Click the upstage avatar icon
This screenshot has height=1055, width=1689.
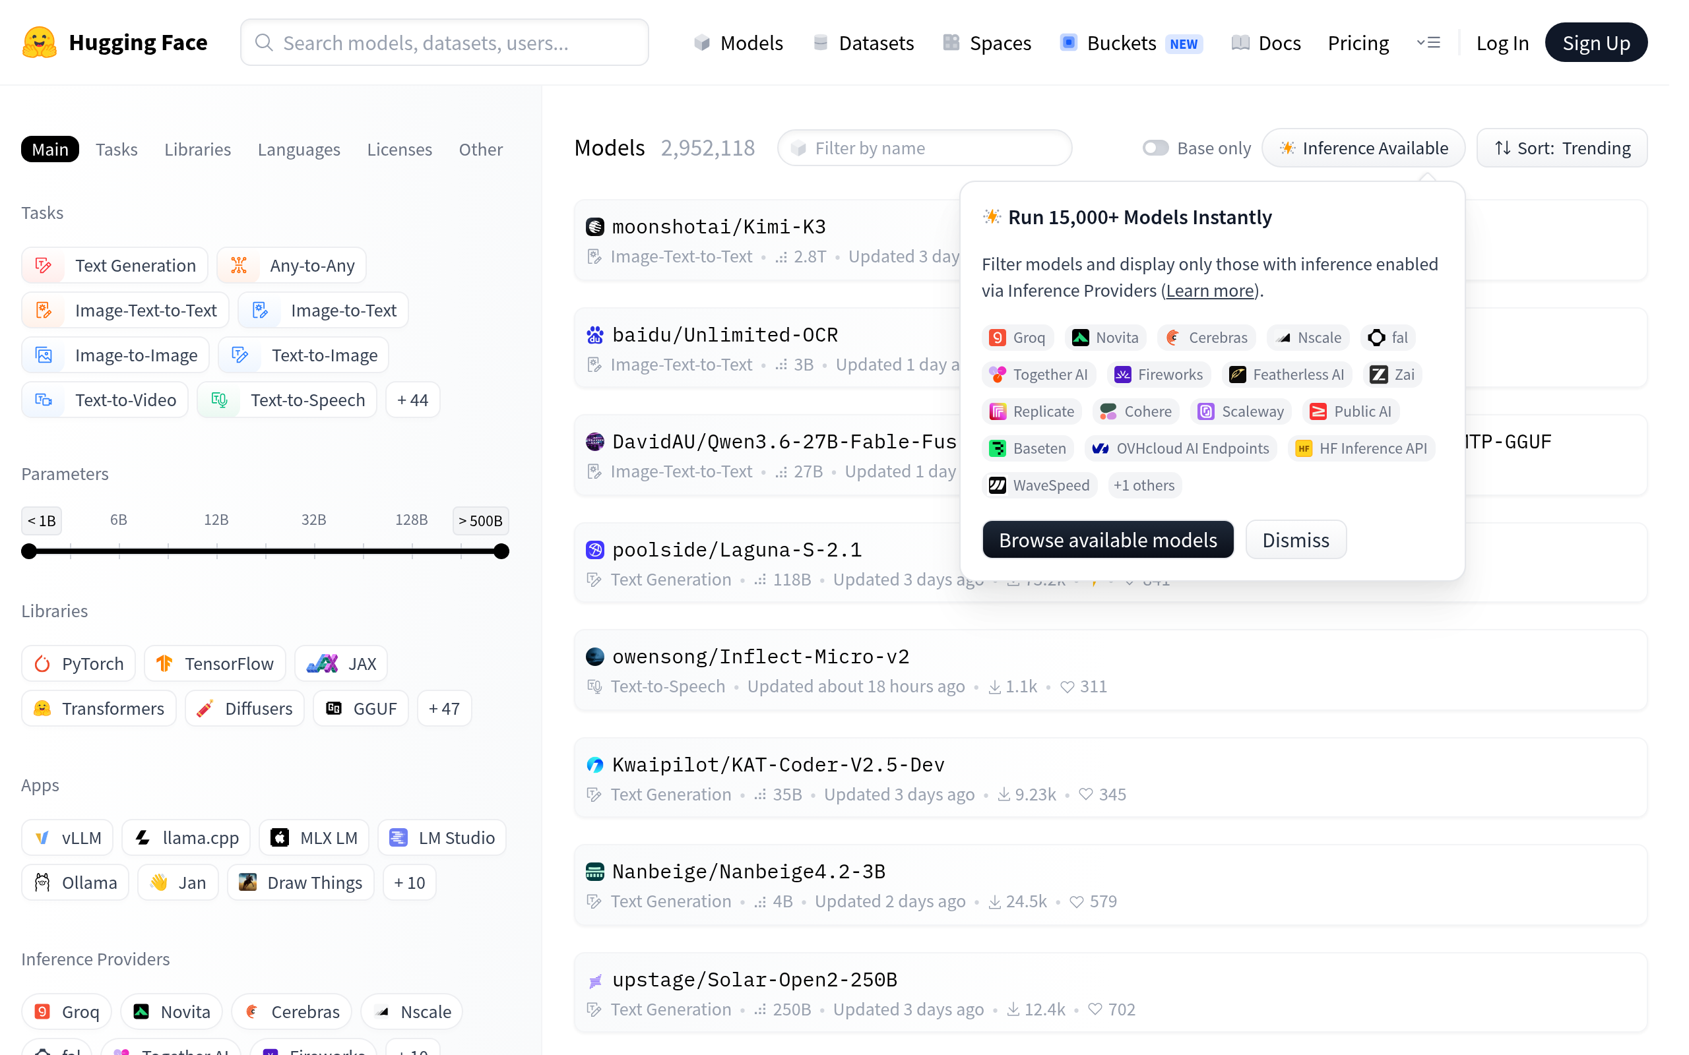(x=594, y=980)
